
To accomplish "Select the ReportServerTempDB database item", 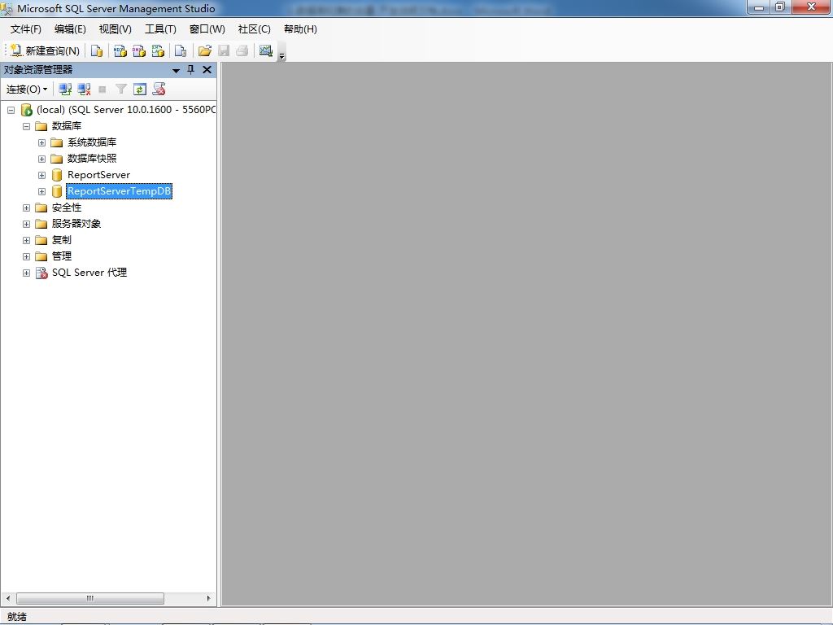I will tap(119, 190).
